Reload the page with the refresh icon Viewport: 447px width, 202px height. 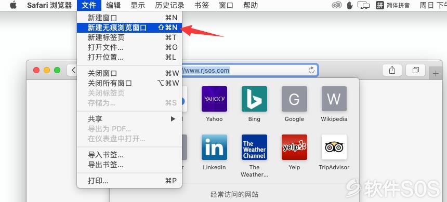311,70
